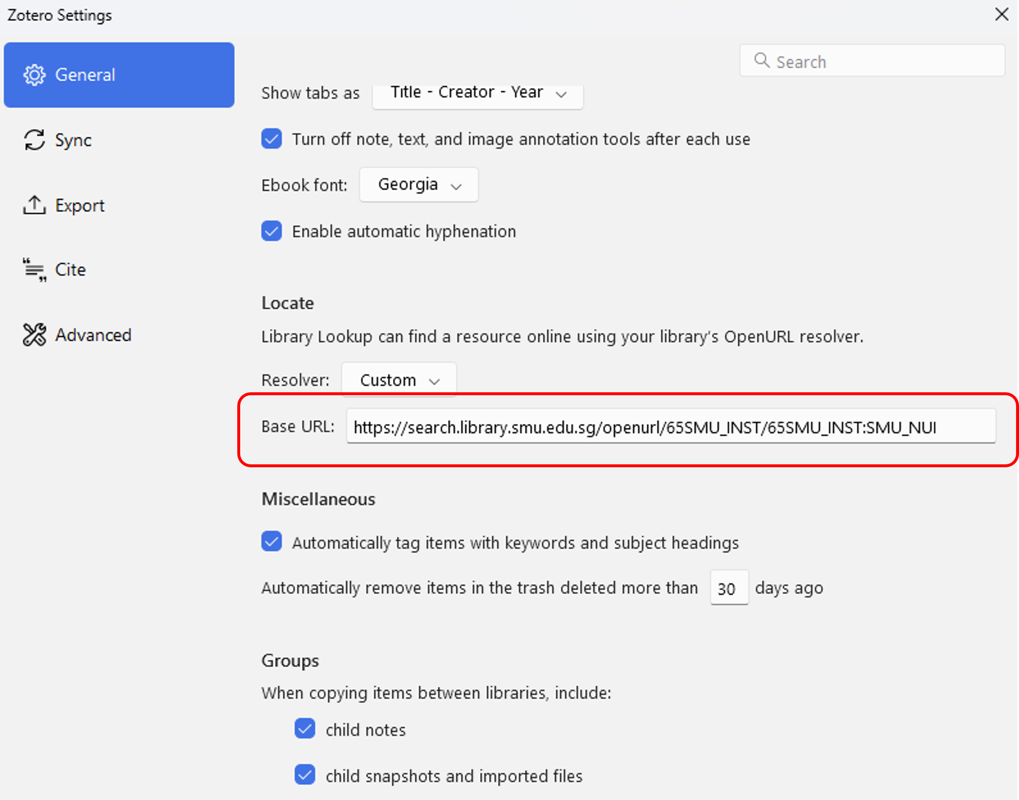Click the Export upload icon
The width and height of the screenshot is (1019, 800).
click(35, 205)
